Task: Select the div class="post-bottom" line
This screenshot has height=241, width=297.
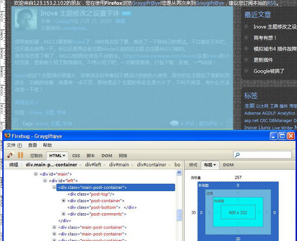Action: click(102, 207)
